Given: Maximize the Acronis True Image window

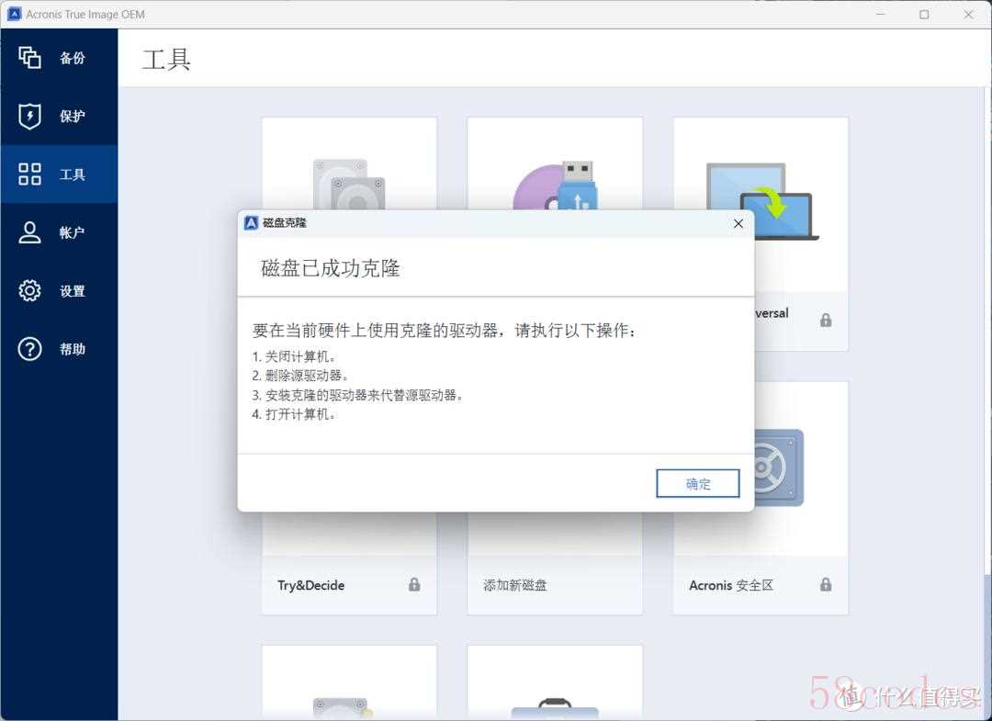Looking at the screenshot, I should point(924,14).
